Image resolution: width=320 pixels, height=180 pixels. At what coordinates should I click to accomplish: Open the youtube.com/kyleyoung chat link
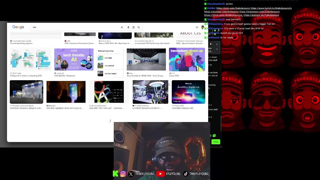(x=221, y=12)
